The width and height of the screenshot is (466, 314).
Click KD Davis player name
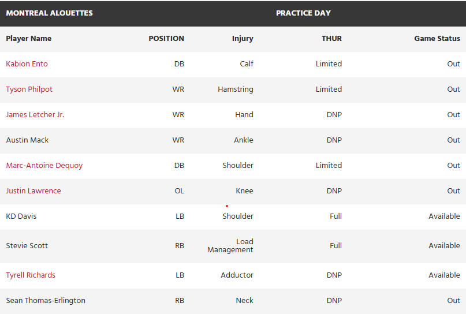(21, 216)
